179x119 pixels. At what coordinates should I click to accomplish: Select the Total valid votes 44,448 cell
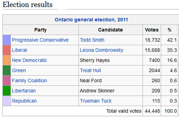tap(152, 111)
